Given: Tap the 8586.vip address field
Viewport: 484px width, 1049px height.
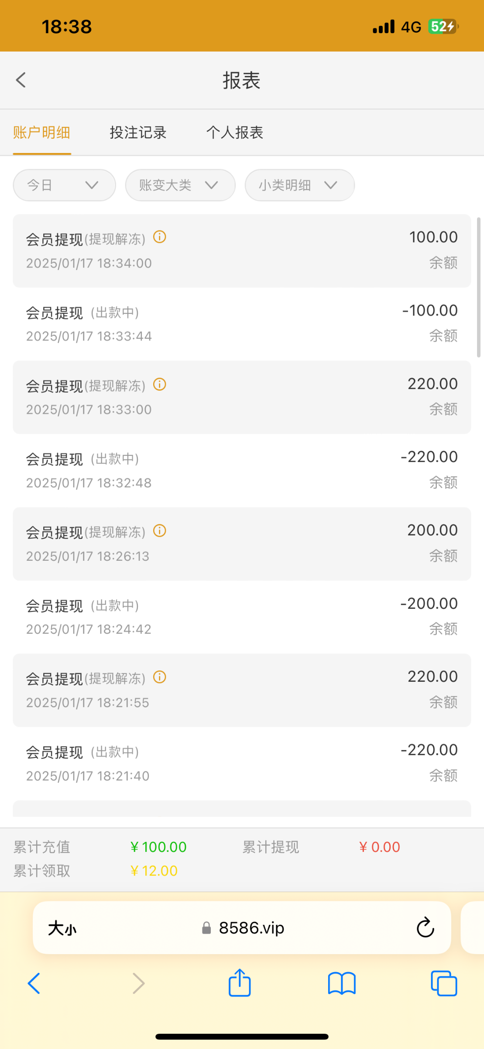Looking at the screenshot, I should (251, 928).
